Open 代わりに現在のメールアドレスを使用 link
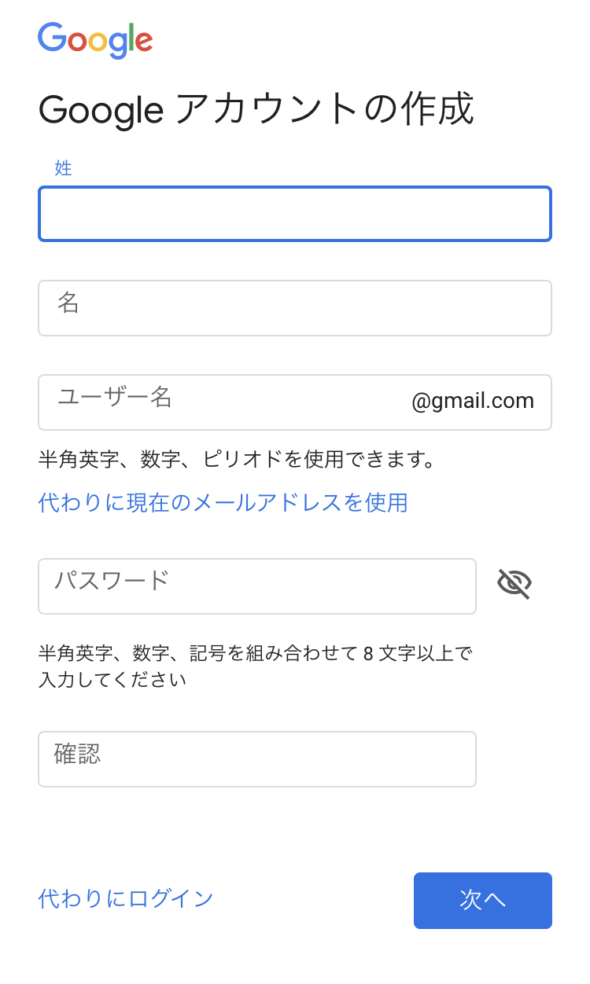The height and width of the screenshot is (984, 590). [223, 502]
